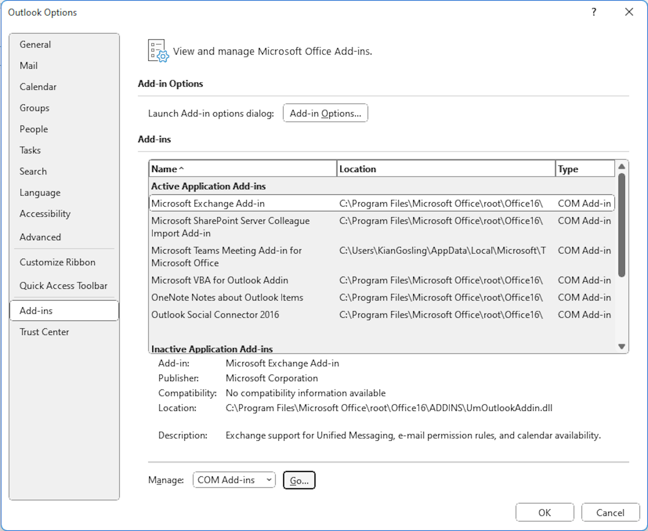
Task: Click the add-ins list scrollbar thumb
Action: [x=622, y=225]
